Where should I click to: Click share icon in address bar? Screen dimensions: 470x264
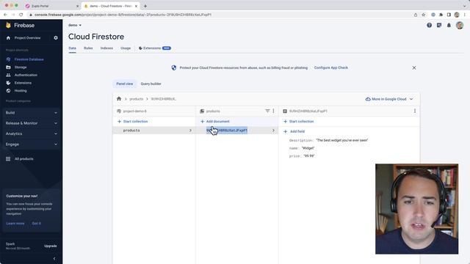pos(416,15)
